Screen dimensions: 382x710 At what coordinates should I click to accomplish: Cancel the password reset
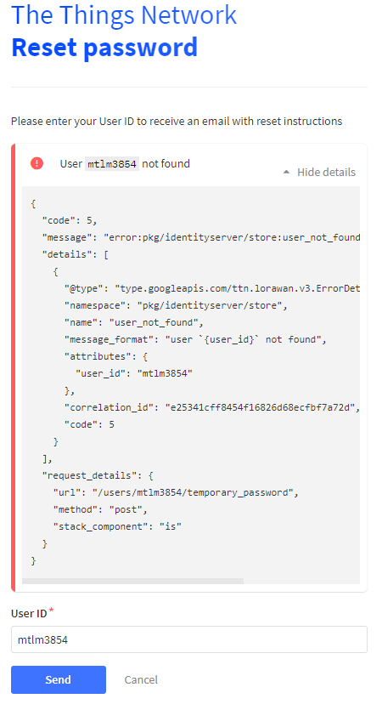[141, 679]
